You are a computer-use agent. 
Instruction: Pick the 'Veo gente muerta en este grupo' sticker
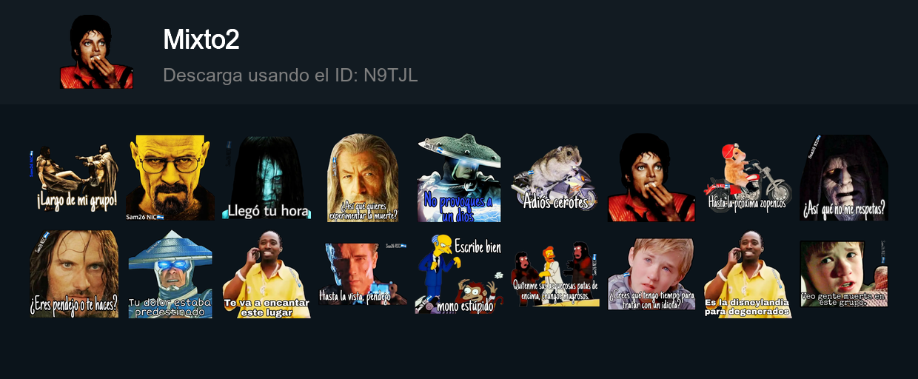844,274
